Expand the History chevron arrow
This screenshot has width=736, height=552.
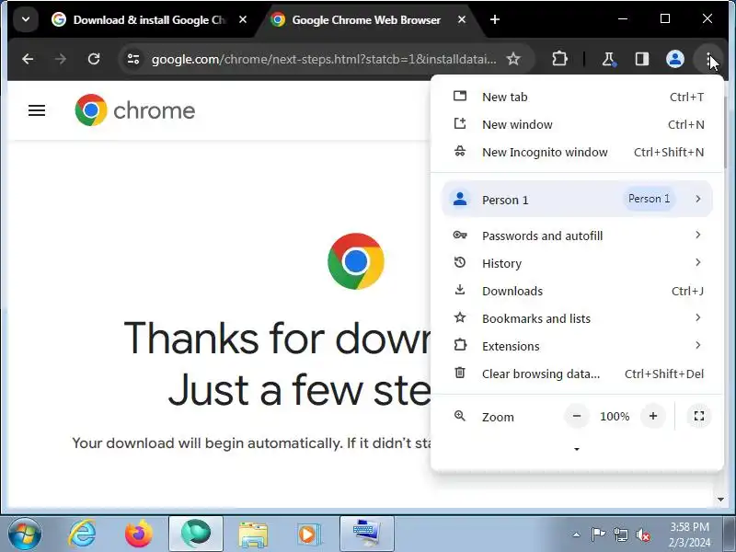tap(698, 262)
